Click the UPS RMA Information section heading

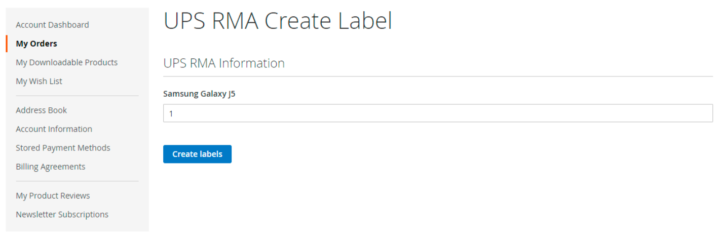click(x=224, y=63)
